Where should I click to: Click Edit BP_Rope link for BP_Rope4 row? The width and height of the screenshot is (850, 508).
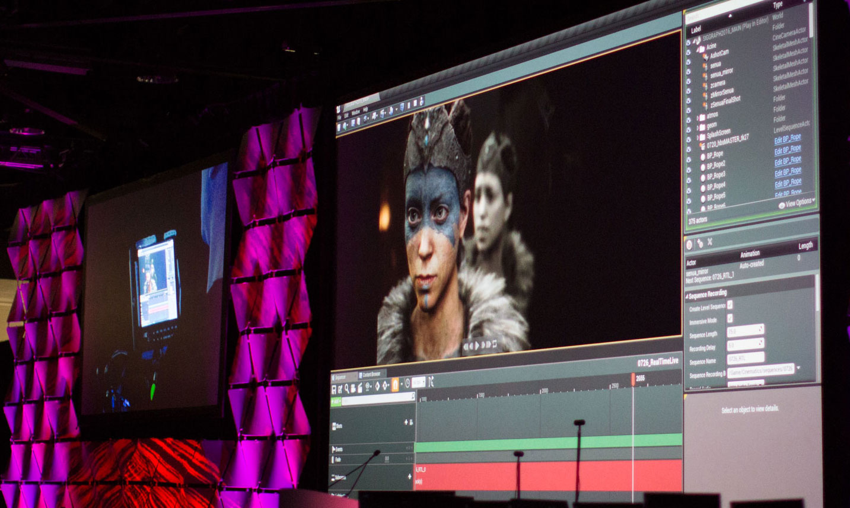pos(788,172)
